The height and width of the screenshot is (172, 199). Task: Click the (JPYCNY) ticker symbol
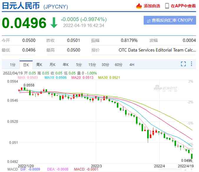tap(56, 7)
